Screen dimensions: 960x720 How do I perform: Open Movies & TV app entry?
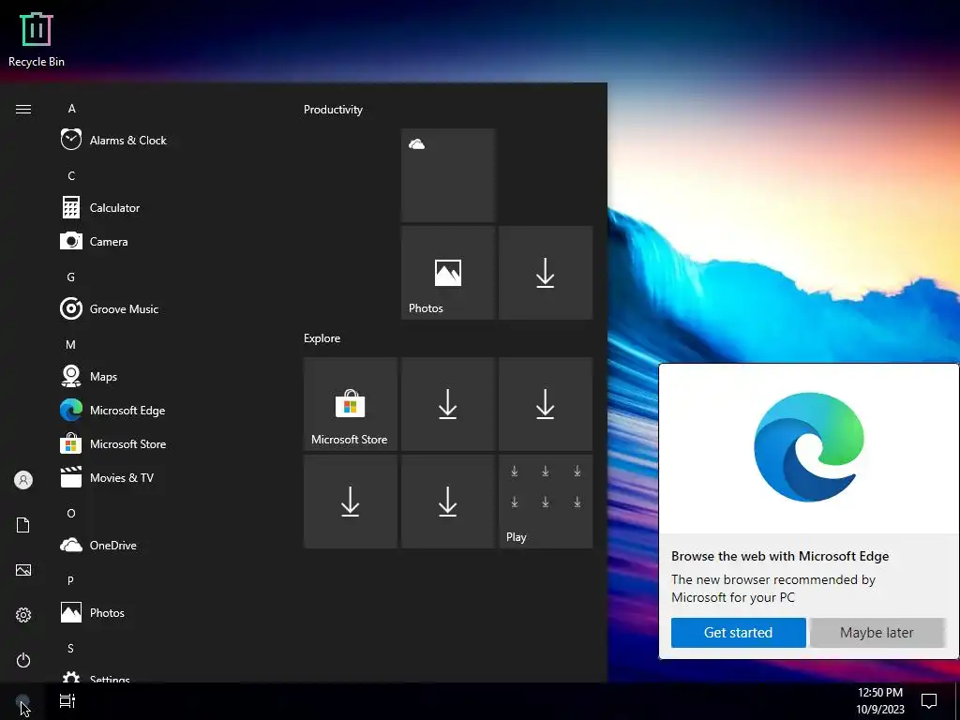pos(107,477)
